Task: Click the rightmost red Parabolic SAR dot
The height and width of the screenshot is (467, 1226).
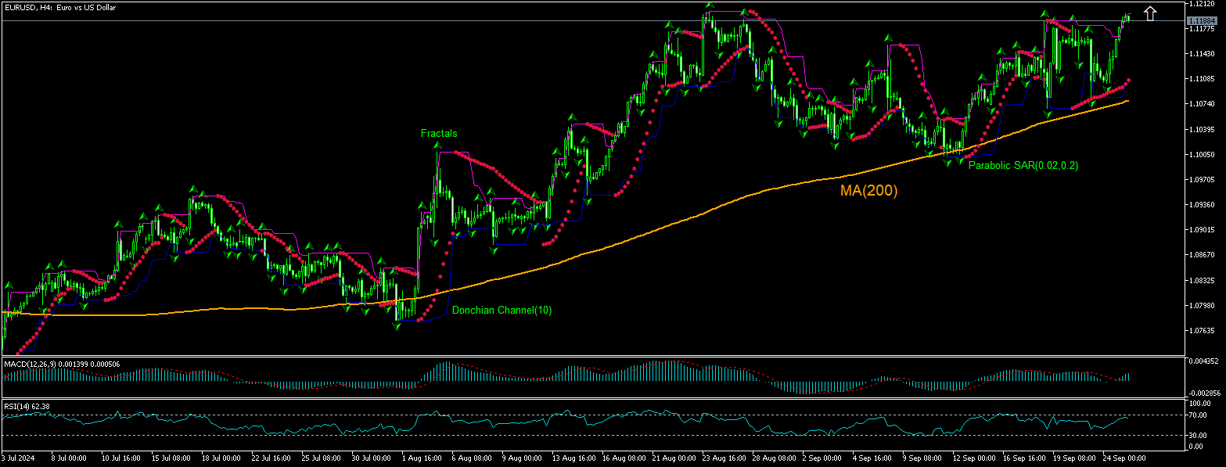Action: tap(1127, 80)
